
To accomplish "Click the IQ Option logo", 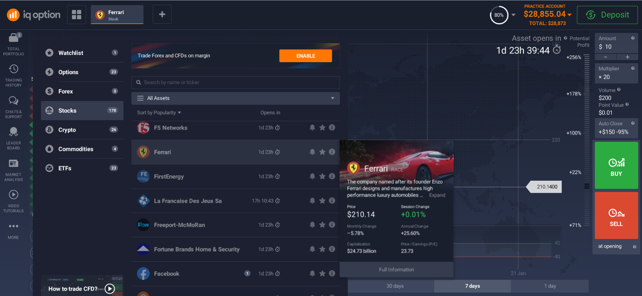I will 33,15.
